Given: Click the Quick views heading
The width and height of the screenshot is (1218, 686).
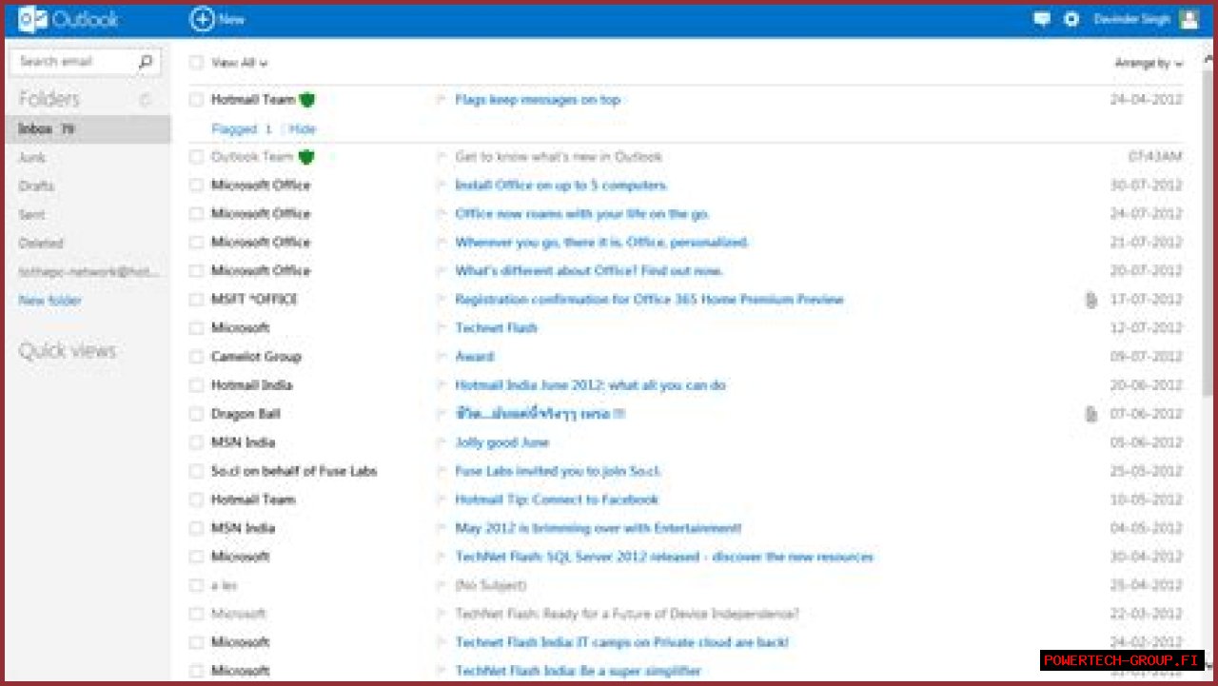Looking at the screenshot, I should pos(68,351).
